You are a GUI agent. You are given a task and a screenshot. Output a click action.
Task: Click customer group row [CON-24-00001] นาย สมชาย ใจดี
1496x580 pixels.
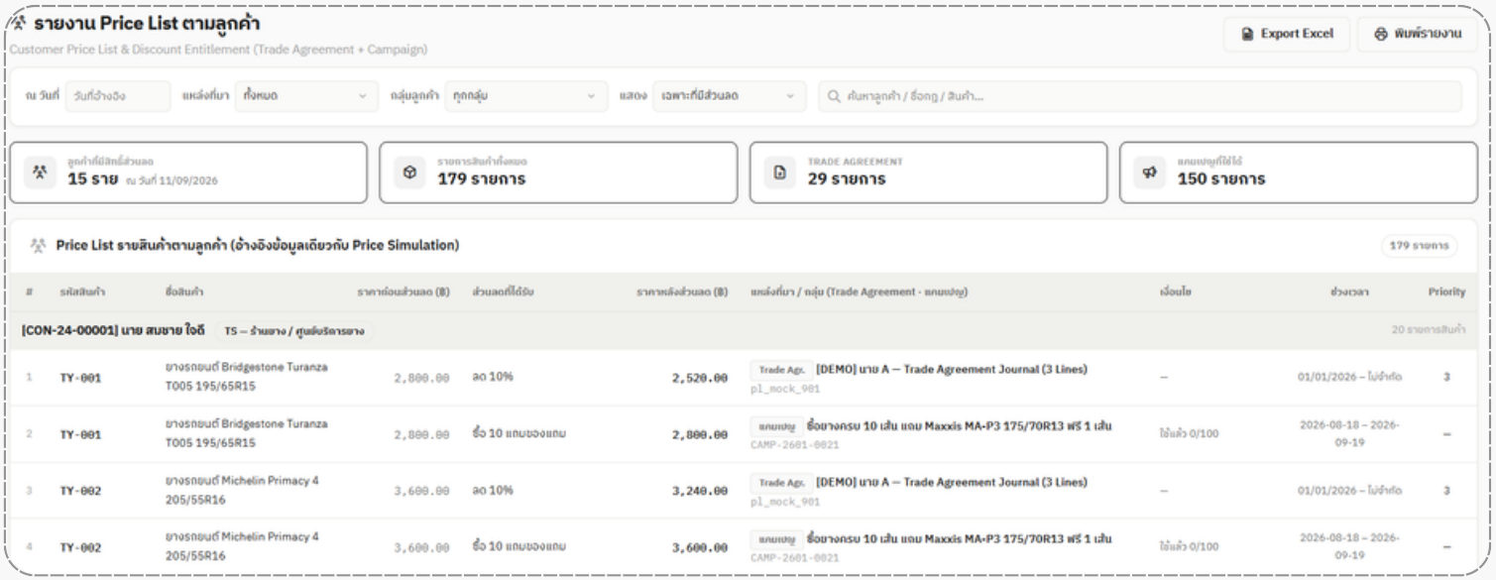coord(743,330)
